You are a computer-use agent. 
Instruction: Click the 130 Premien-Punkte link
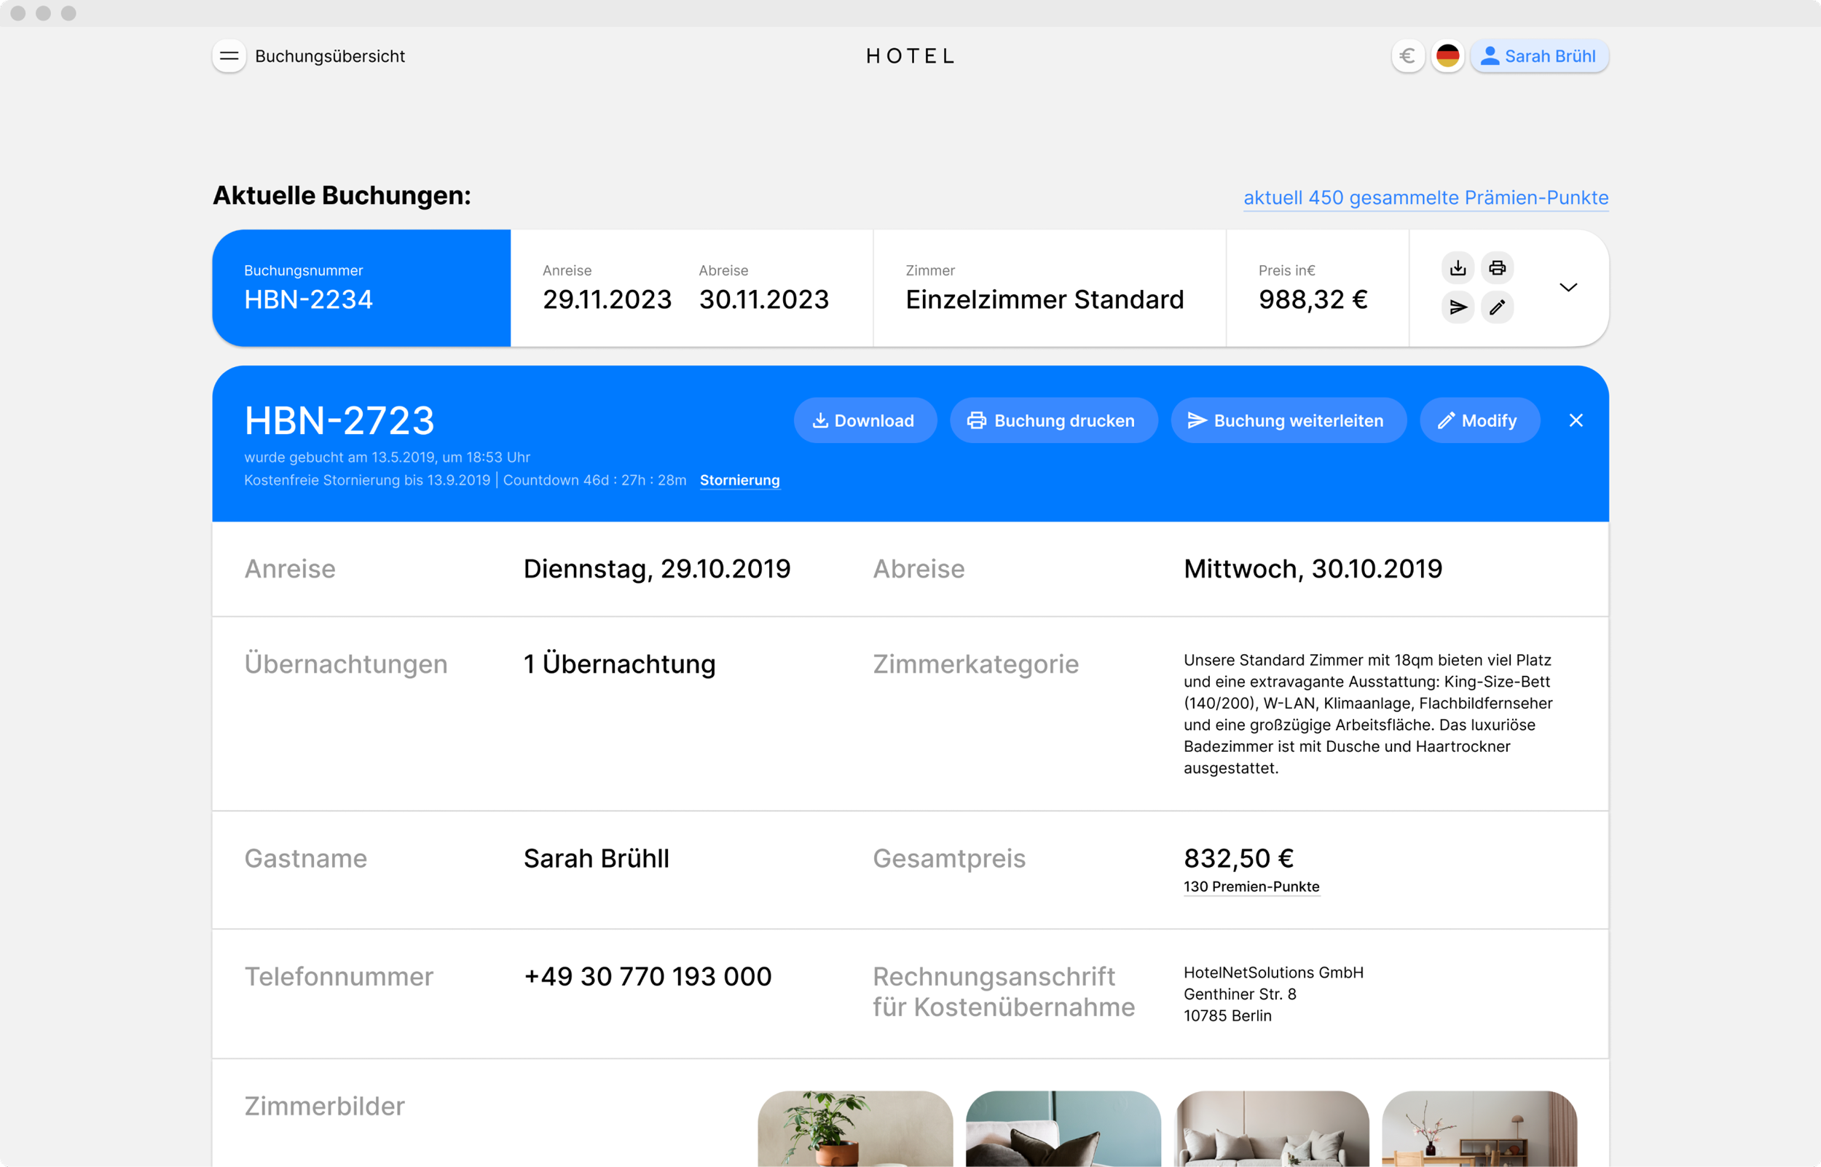[x=1251, y=887]
